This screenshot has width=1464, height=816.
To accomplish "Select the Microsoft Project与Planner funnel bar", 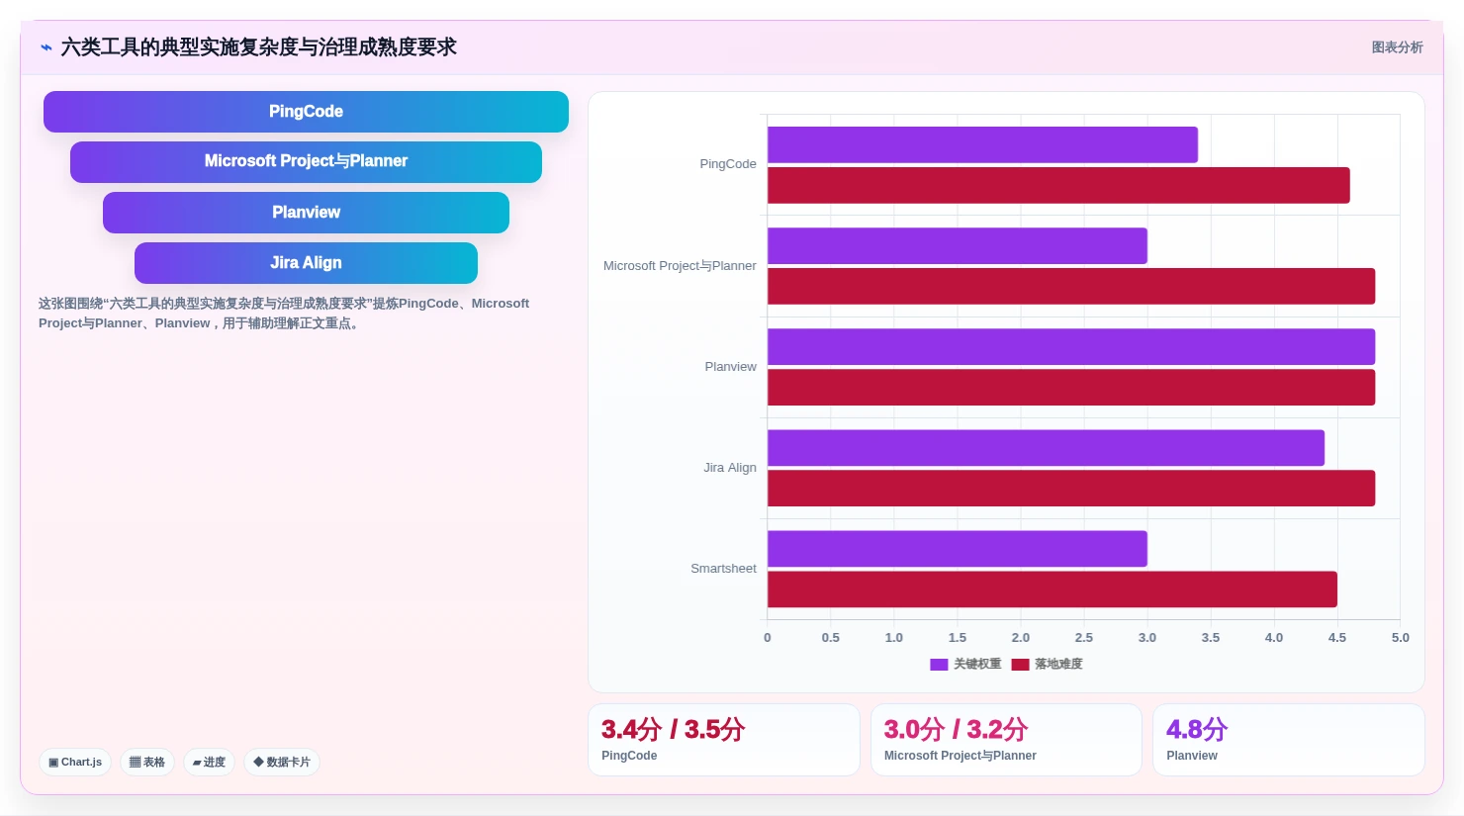I will (306, 162).
